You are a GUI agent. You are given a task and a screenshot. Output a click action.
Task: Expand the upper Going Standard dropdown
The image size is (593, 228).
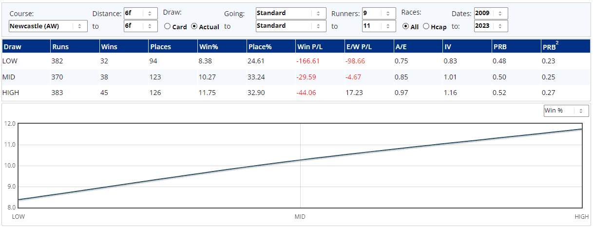pyautogui.click(x=291, y=13)
